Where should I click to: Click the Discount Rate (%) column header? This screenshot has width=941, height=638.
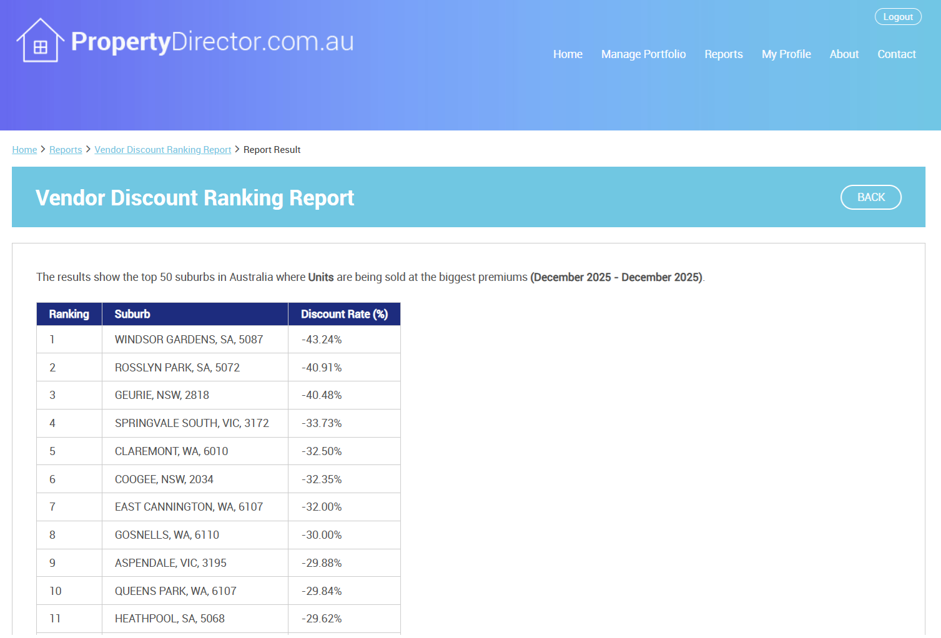[344, 314]
